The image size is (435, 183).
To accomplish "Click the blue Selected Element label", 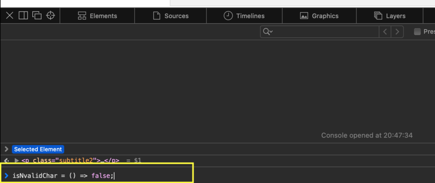I will coord(38,149).
